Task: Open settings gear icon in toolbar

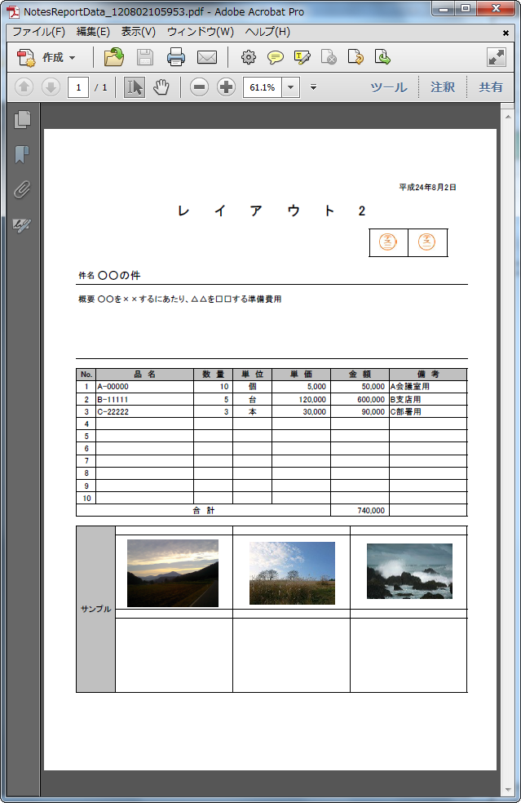Action: pyautogui.click(x=249, y=57)
